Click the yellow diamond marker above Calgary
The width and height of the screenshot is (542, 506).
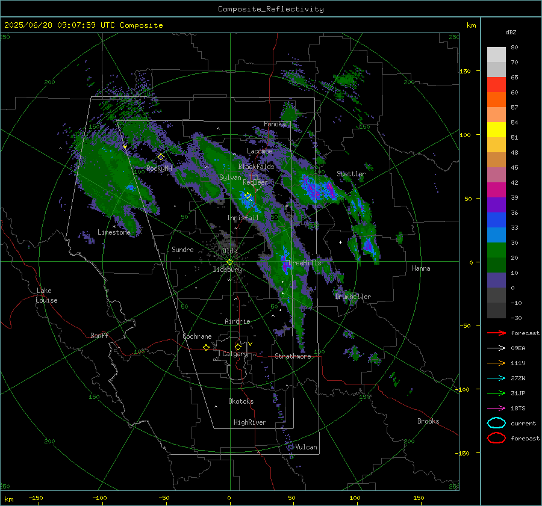click(238, 347)
